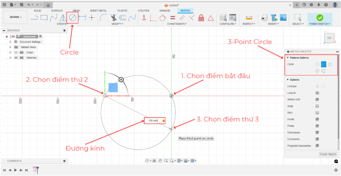Enable the Snap checkbox

pyautogui.click(x=317, y=106)
